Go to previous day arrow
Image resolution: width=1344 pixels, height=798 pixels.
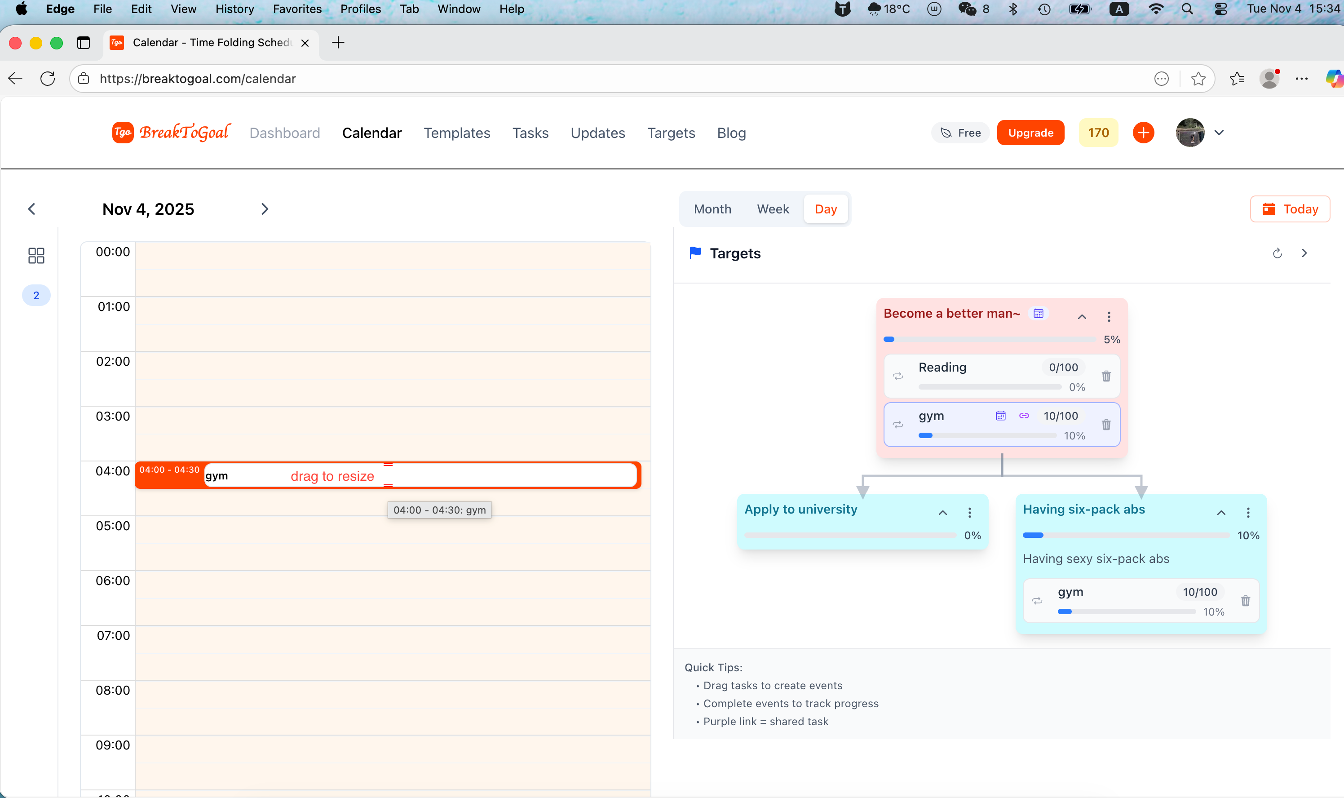pyautogui.click(x=32, y=208)
